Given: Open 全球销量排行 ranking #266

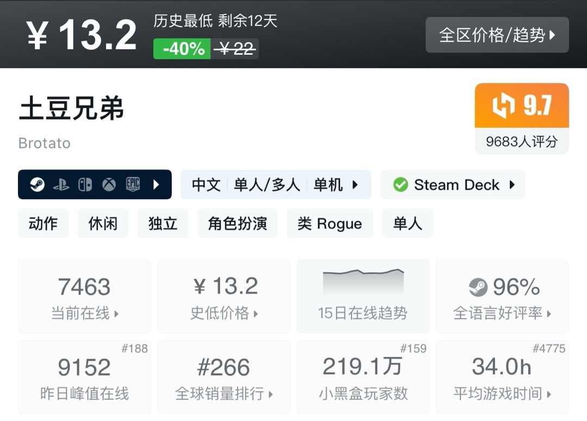Looking at the screenshot, I should point(224,378).
